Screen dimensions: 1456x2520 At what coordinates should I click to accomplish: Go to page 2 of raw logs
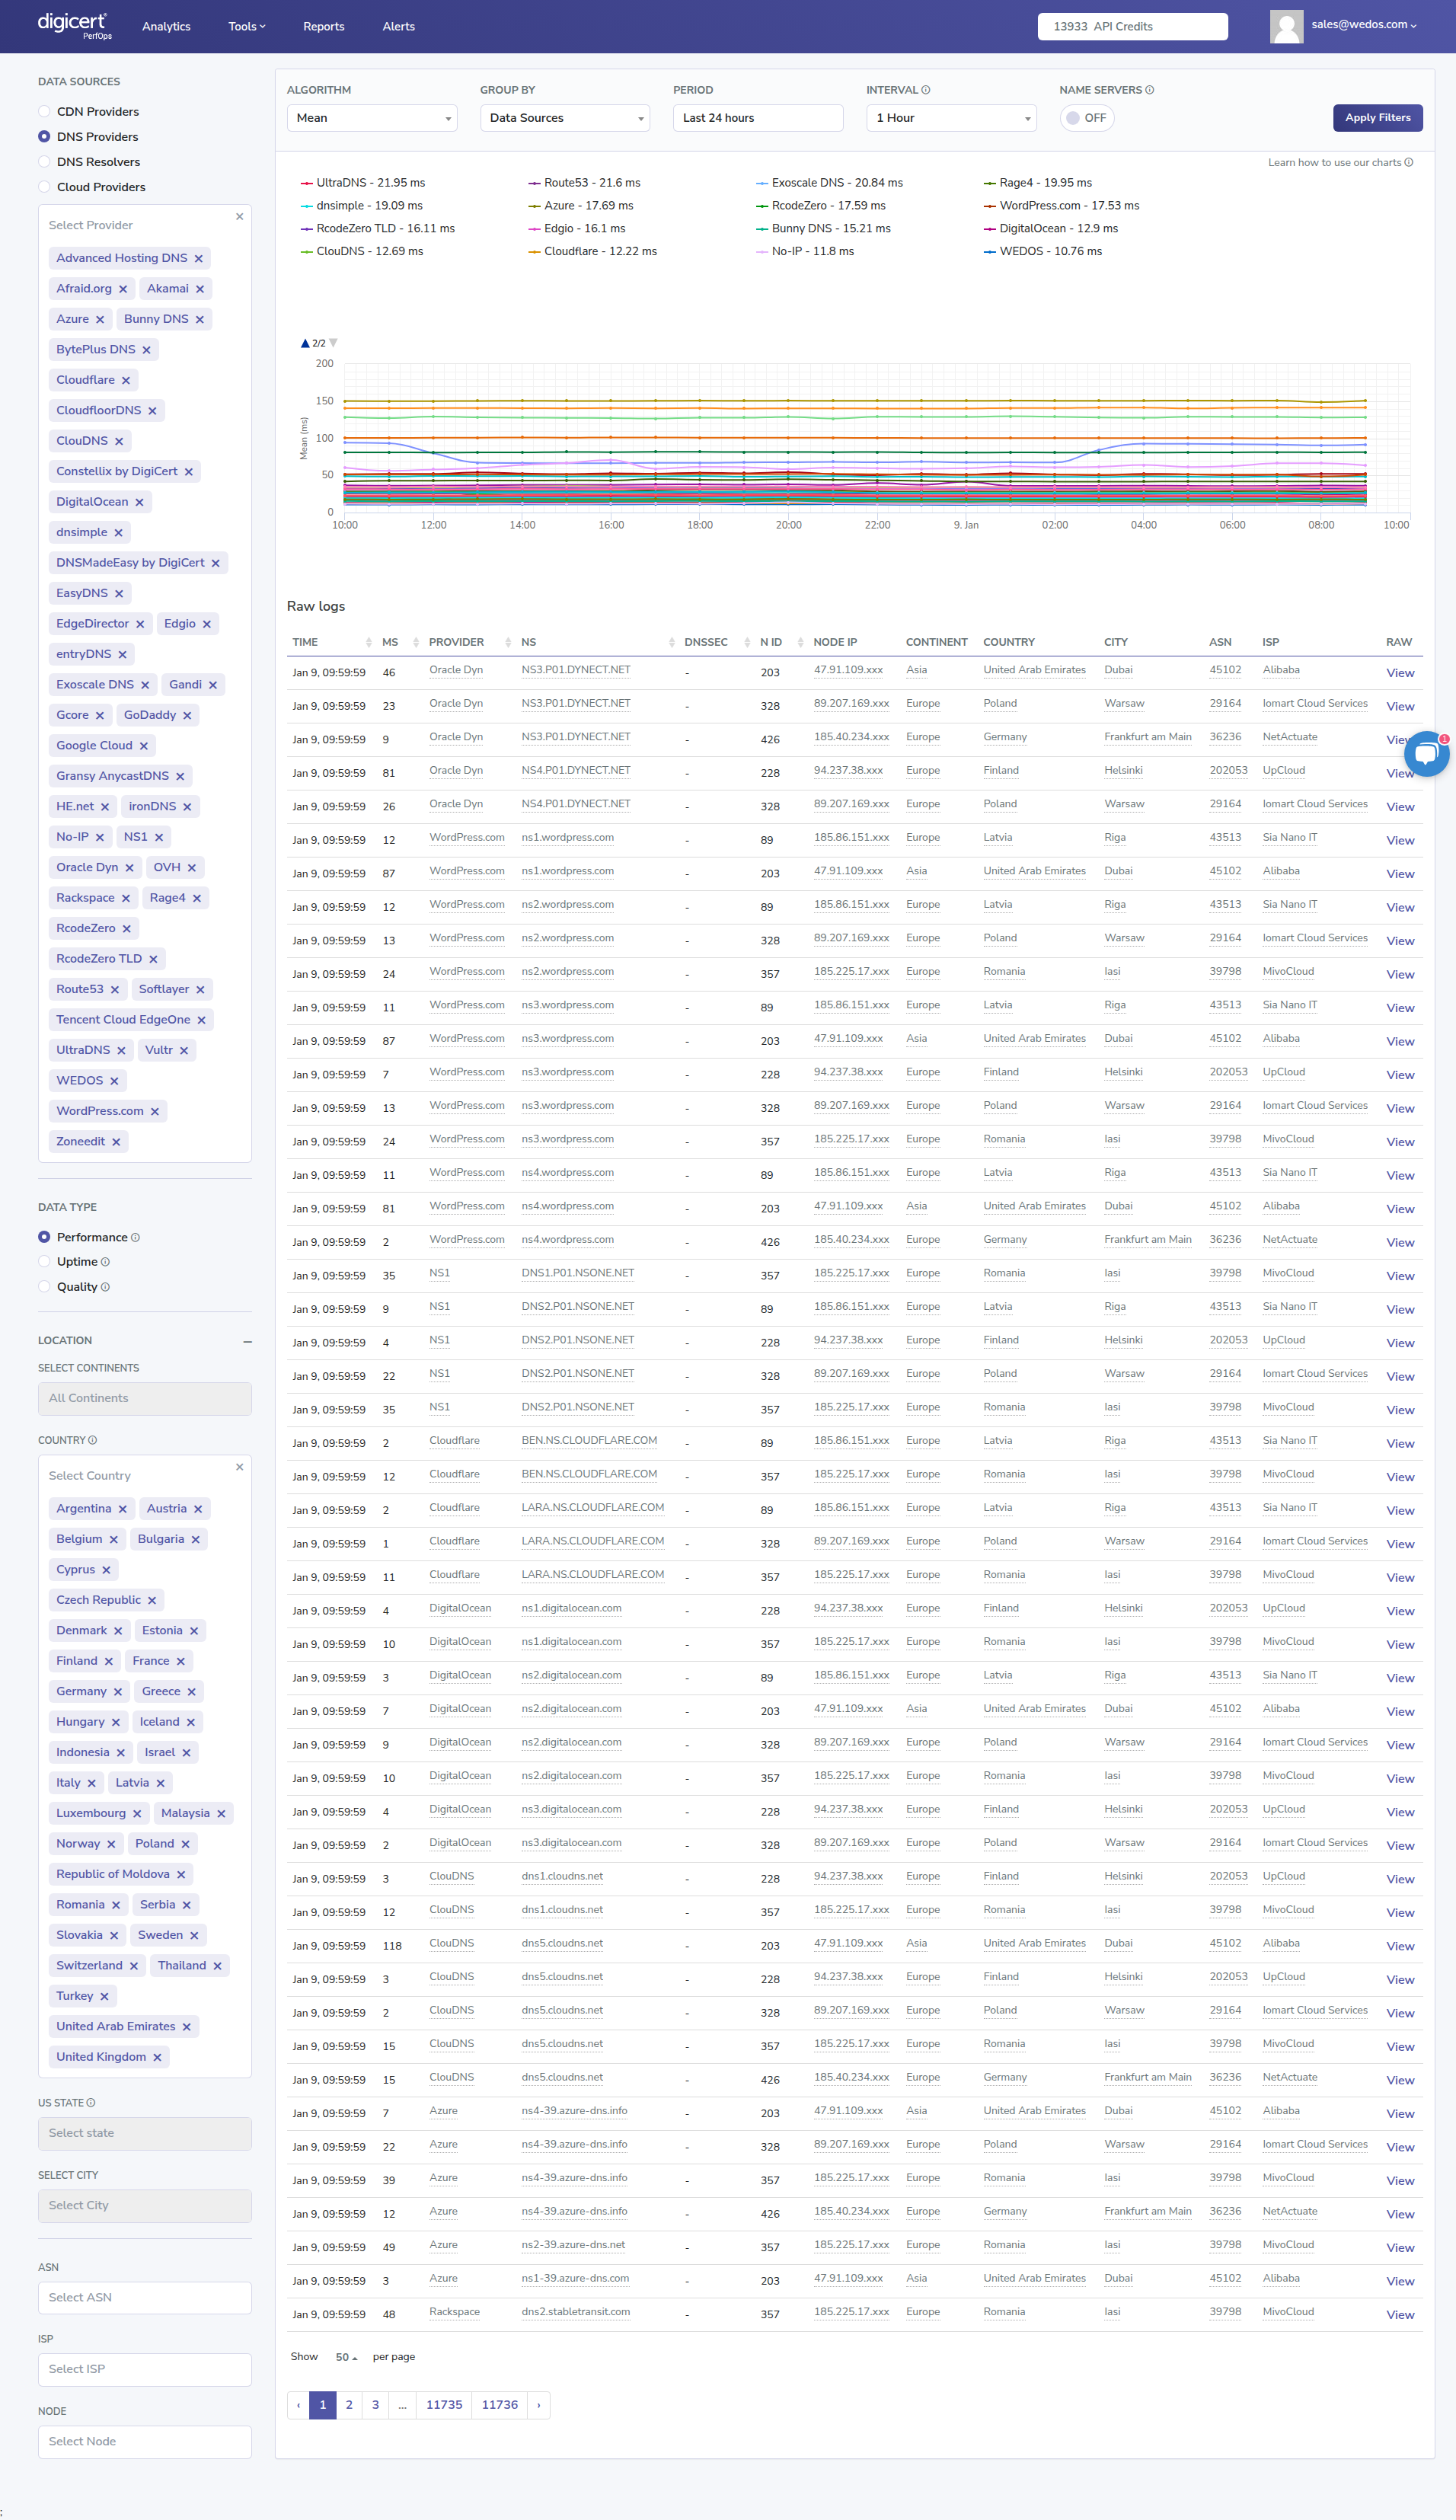click(x=349, y=2405)
